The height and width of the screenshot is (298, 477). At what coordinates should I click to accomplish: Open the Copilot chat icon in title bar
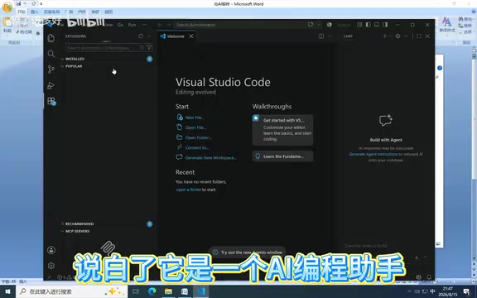311,25
